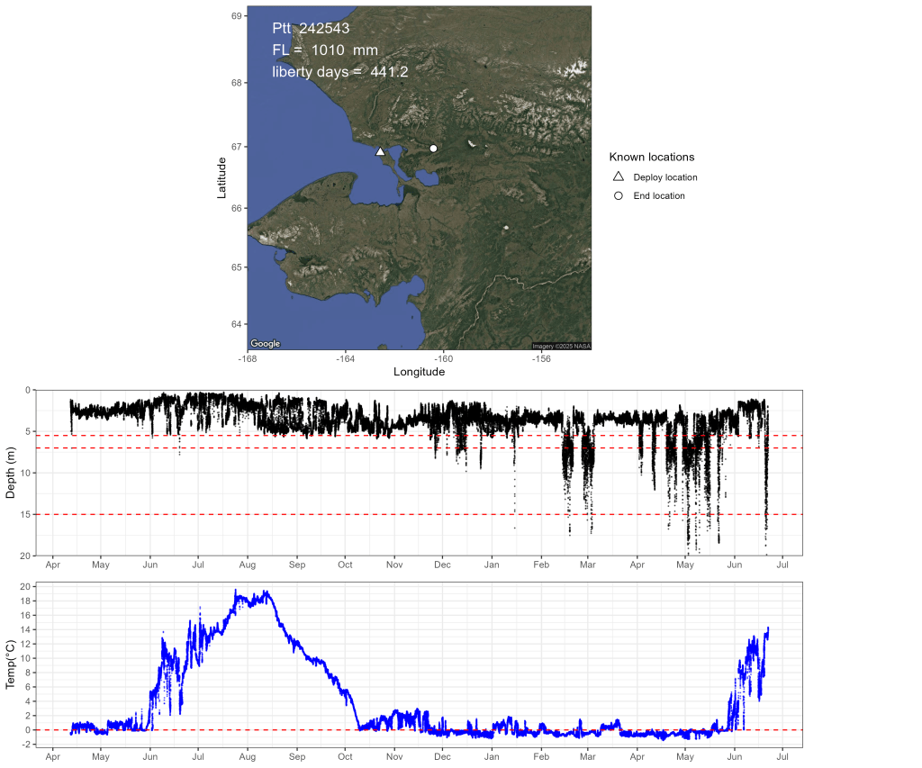The width and height of the screenshot is (922, 768).
Task: Click the 'End location' legend label
Action: click(x=658, y=195)
